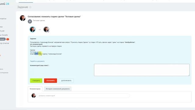Add the Задание page to favorites star
The image size is (195, 110).
point(30,7)
